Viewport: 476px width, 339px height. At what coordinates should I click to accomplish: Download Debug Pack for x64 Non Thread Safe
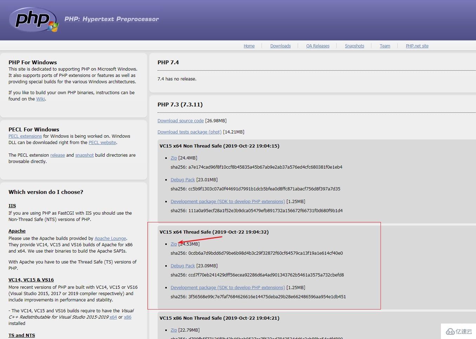(x=183, y=180)
